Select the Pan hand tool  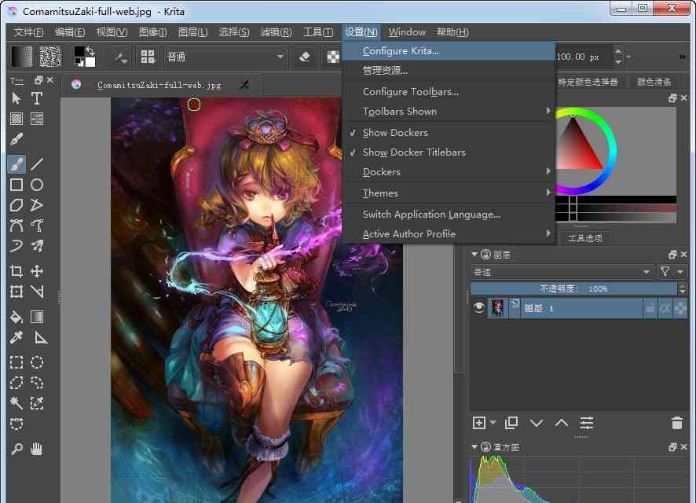click(37, 449)
